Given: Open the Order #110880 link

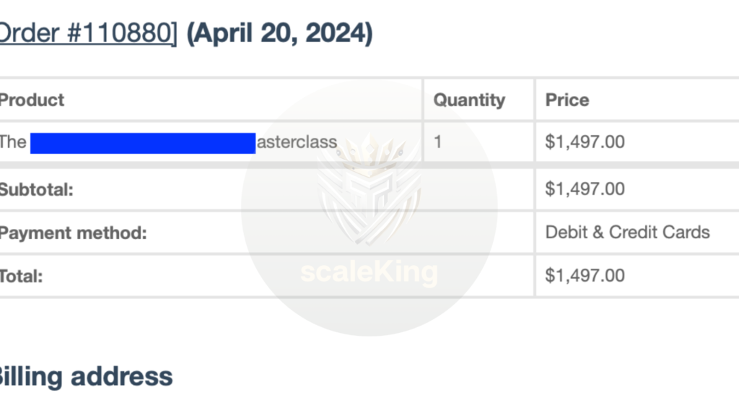Looking at the screenshot, I should pyautogui.click(x=88, y=33).
